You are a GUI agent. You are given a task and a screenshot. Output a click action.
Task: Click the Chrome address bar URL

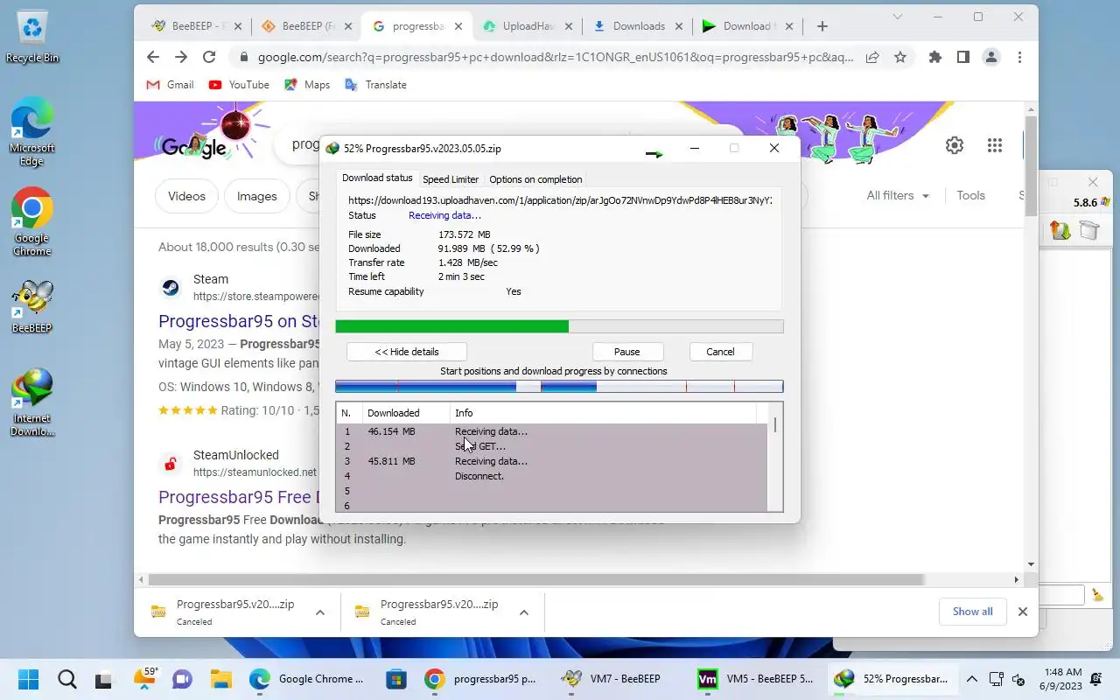click(x=556, y=57)
